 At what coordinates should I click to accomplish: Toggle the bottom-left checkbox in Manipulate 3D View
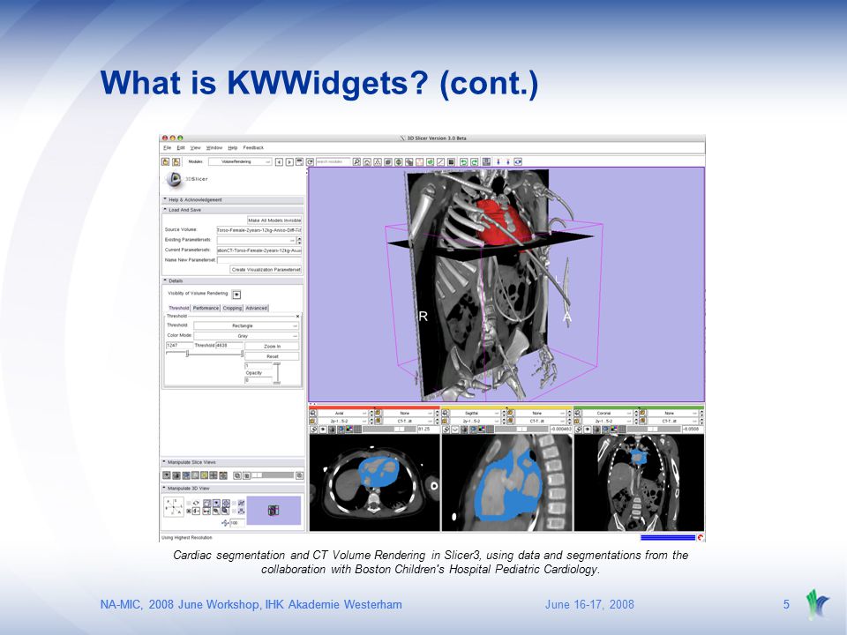pyautogui.click(x=189, y=511)
